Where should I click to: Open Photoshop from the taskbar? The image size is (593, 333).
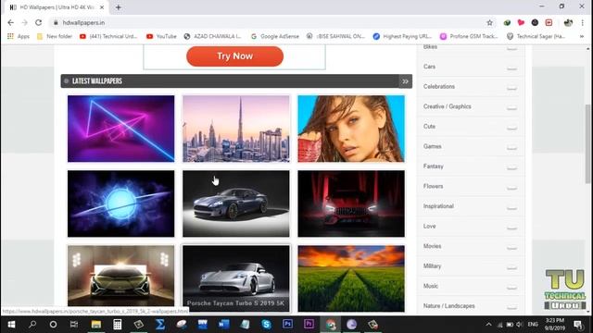click(x=287, y=325)
